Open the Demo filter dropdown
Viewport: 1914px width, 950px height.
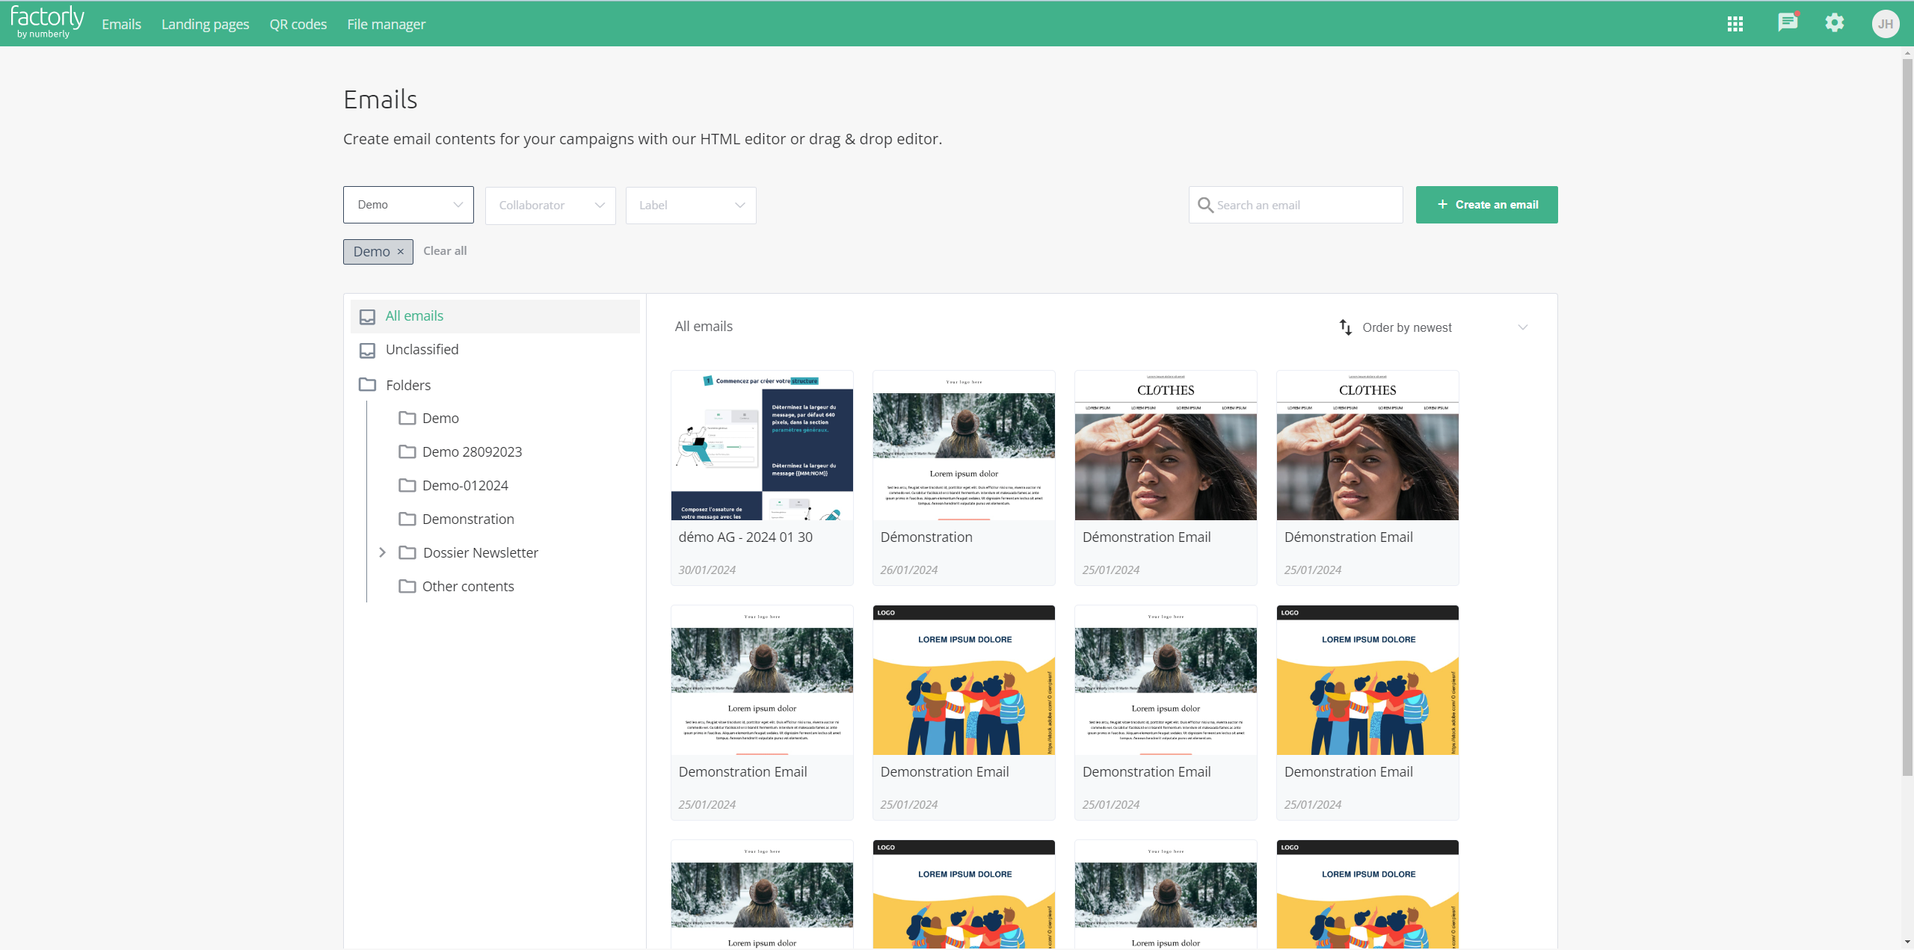click(408, 205)
